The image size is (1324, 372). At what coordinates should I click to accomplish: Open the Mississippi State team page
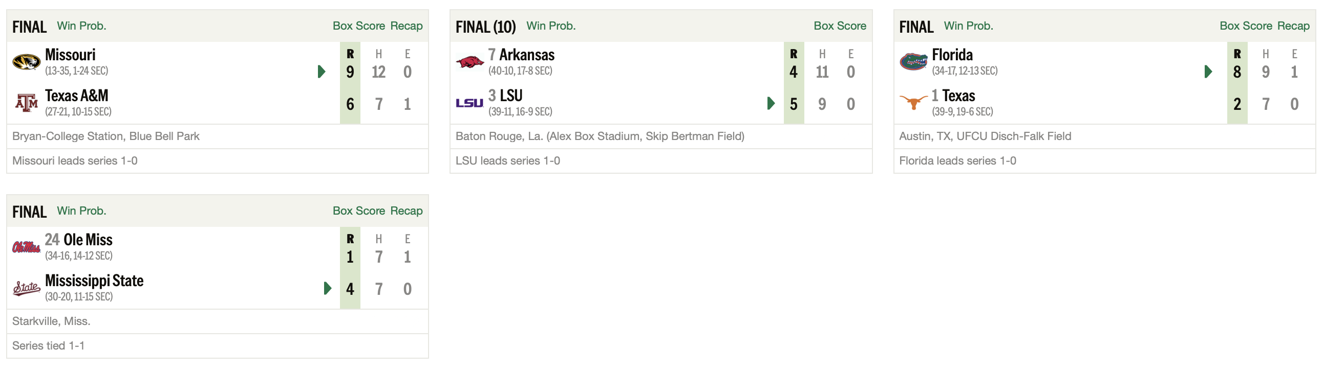pyautogui.click(x=95, y=281)
